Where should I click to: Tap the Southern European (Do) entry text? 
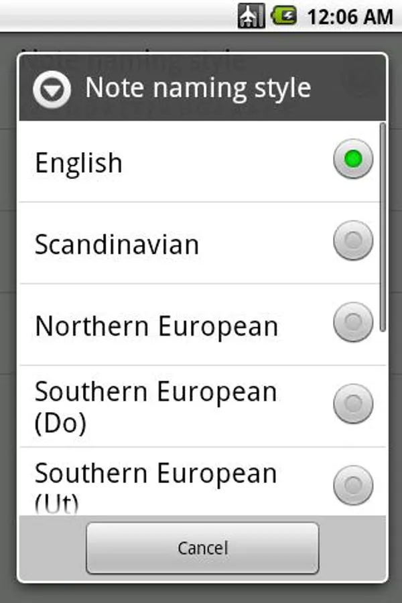click(x=155, y=407)
